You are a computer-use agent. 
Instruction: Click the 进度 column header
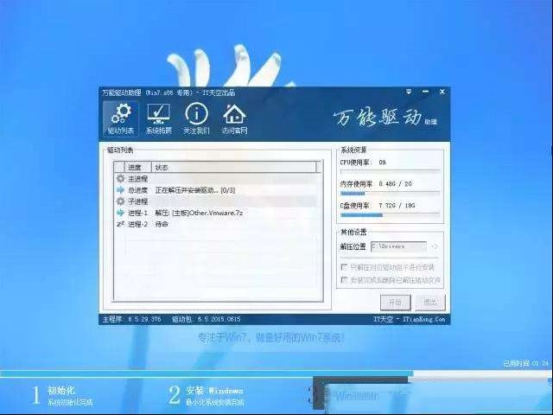pyautogui.click(x=138, y=167)
